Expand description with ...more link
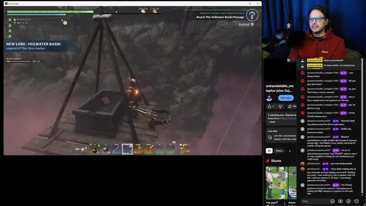 272,122
